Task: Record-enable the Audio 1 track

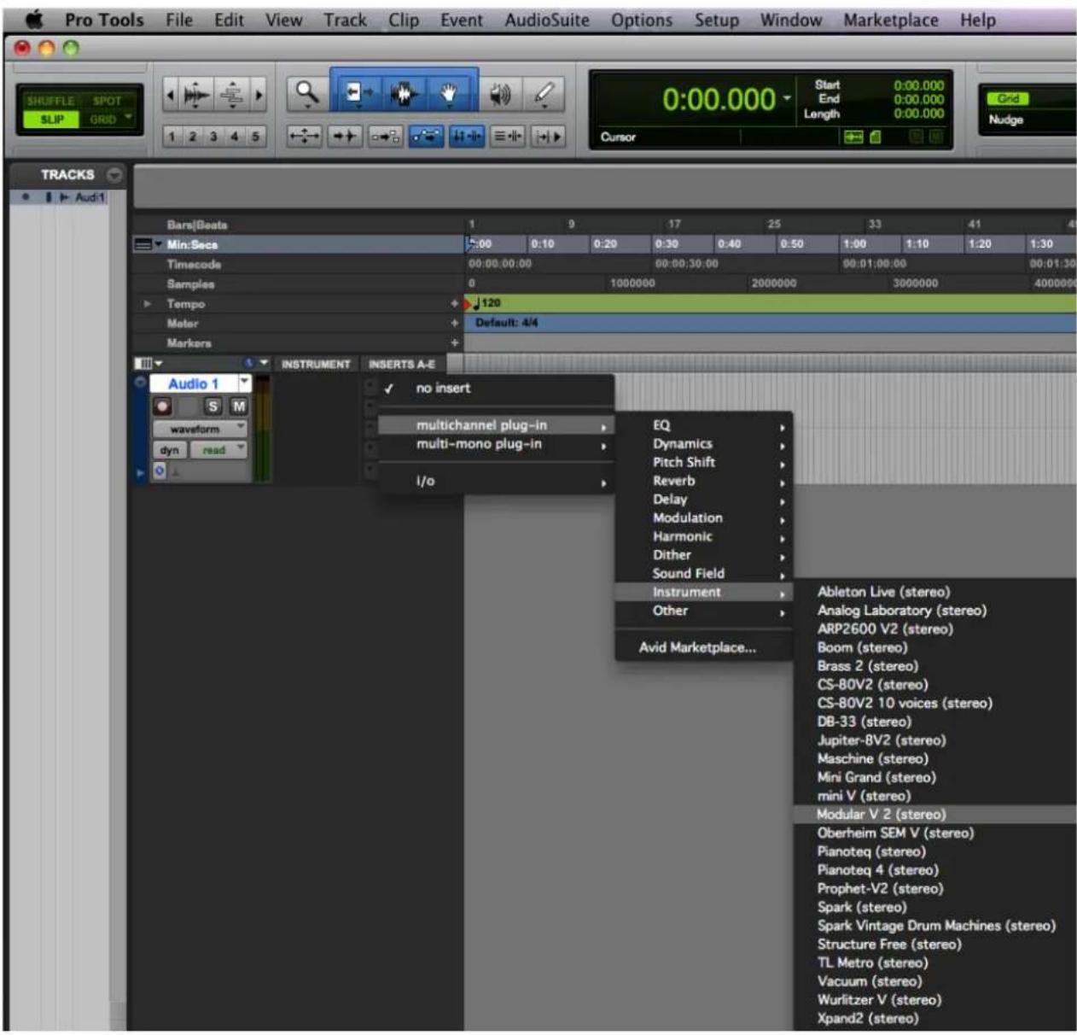Action: tap(162, 406)
